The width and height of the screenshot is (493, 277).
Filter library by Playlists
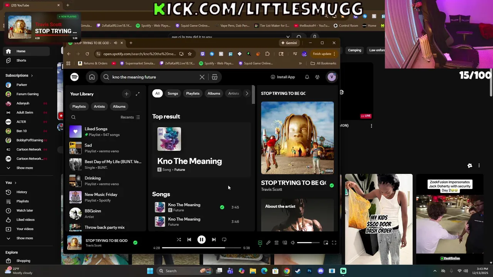[79, 106]
